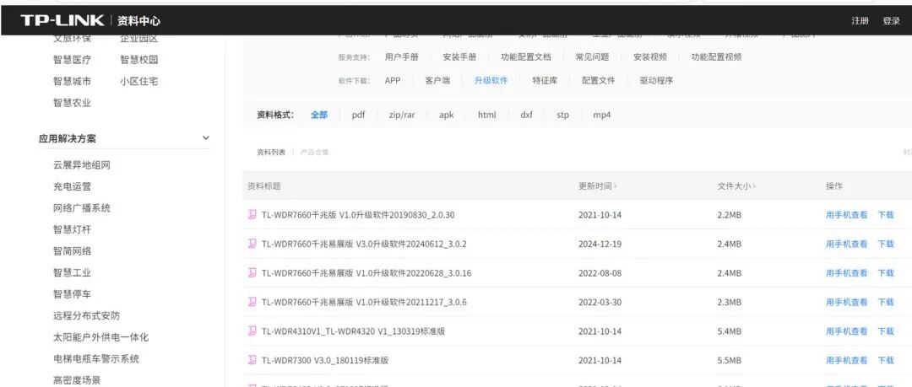912x387 pixels.
Task: Collapse the 应用解决方案 section
Action: point(205,138)
